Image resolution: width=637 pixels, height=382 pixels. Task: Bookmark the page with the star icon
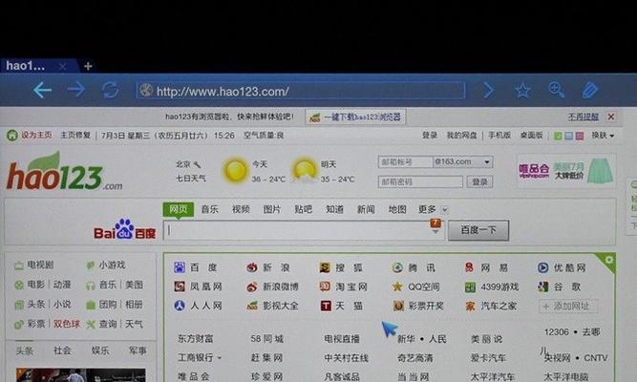pyautogui.click(x=522, y=90)
